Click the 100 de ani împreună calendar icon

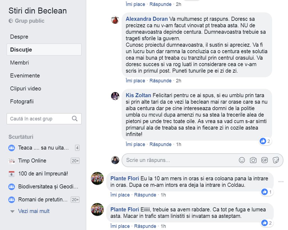(12, 174)
